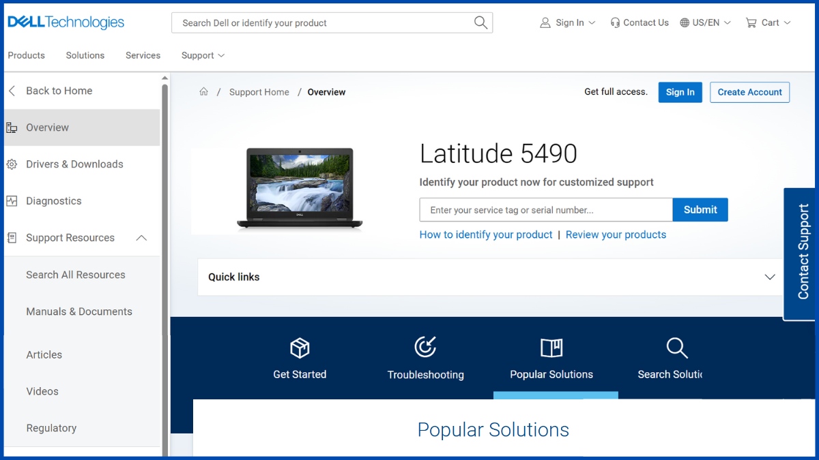Viewport: 819px width, 460px height.
Task: Select the Get Started box icon
Action: pos(299,348)
